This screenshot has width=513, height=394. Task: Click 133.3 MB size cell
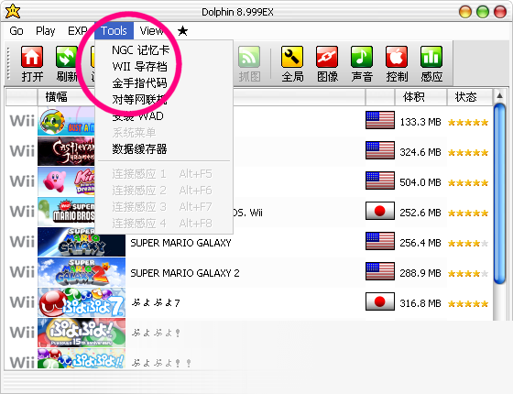tap(420, 122)
